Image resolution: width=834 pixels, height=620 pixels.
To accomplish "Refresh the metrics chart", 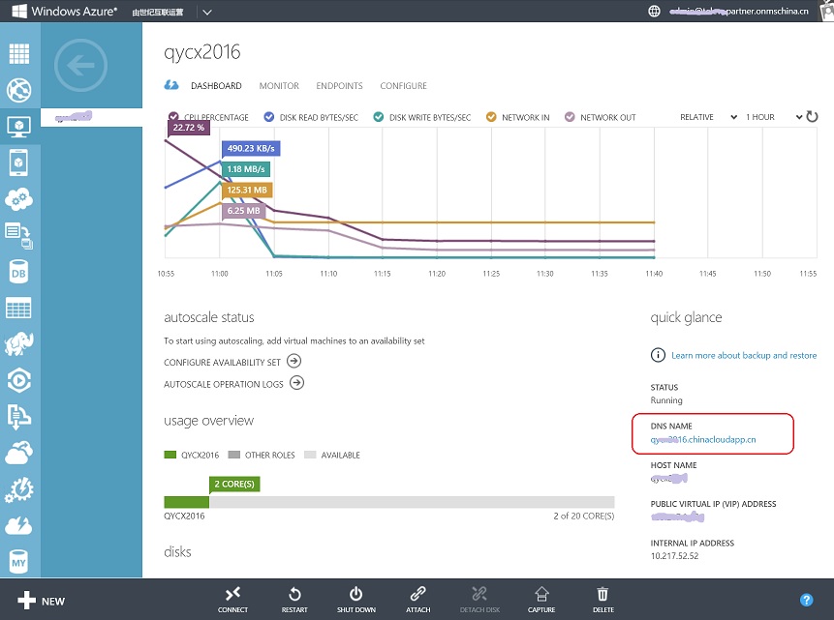I will (x=812, y=116).
